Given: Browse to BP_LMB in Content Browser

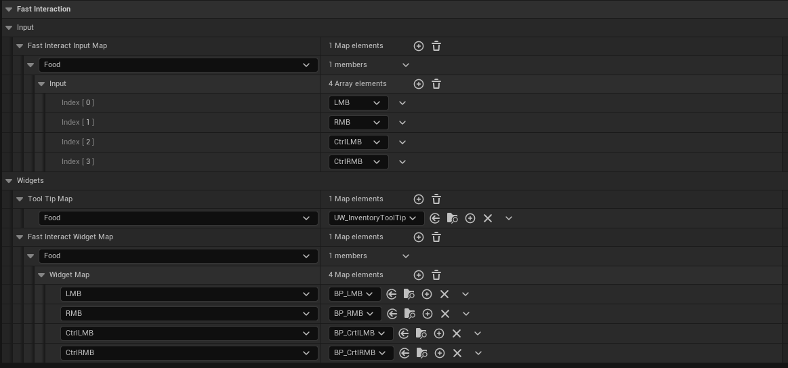Looking at the screenshot, I should (409, 294).
